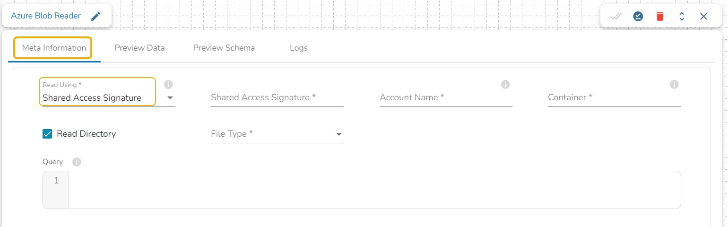Close the Azure Blob Reader panel

tap(703, 17)
